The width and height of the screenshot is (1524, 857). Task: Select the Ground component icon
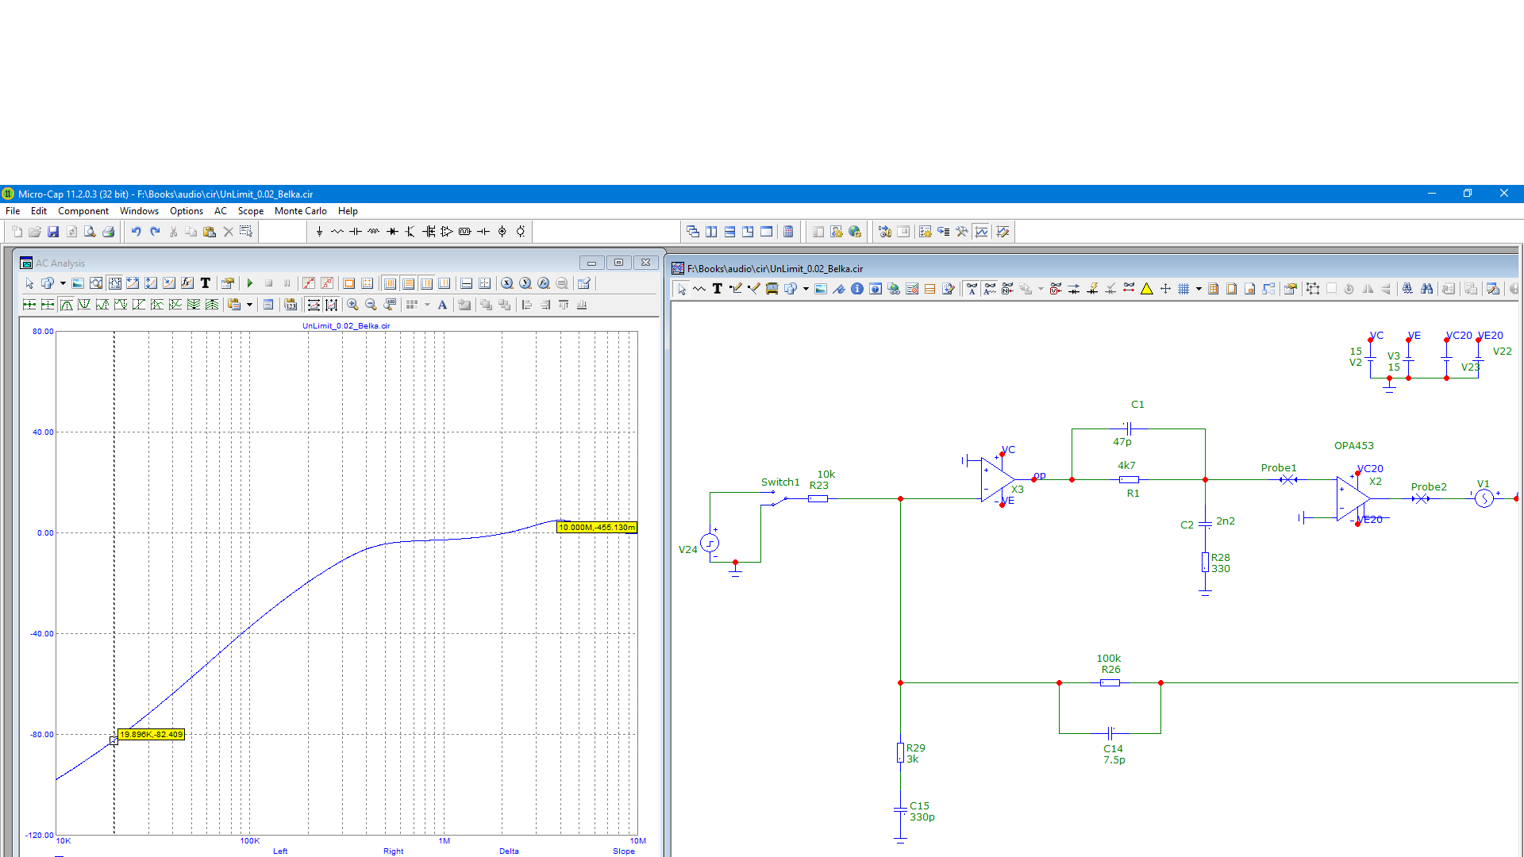tap(319, 232)
